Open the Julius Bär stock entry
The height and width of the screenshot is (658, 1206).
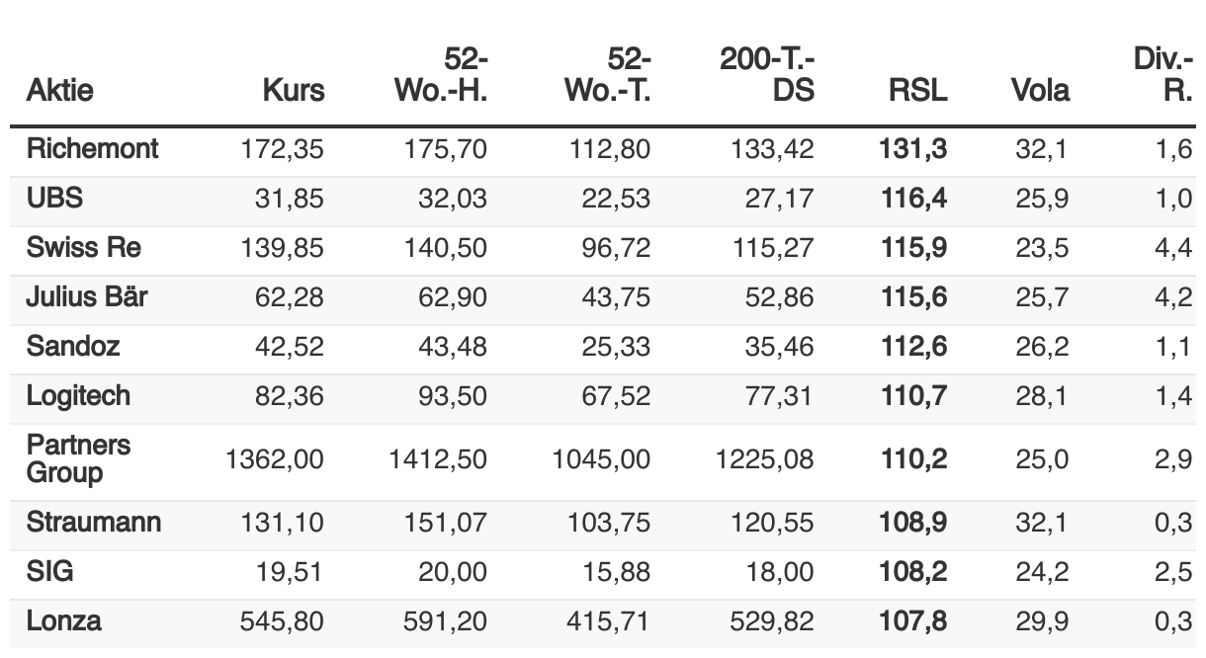click(87, 296)
